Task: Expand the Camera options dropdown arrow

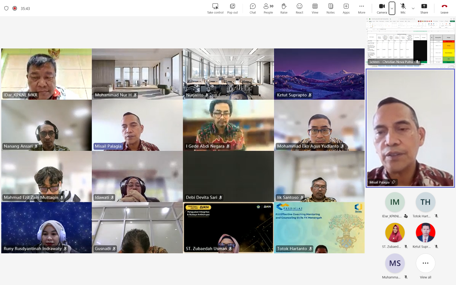Action: pyautogui.click(x=392, y=8)
